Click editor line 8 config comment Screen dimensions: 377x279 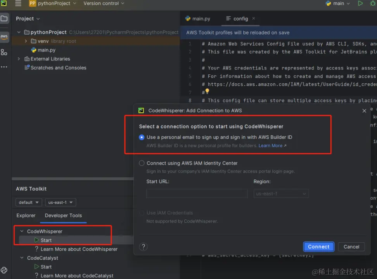tap(289, 100)
